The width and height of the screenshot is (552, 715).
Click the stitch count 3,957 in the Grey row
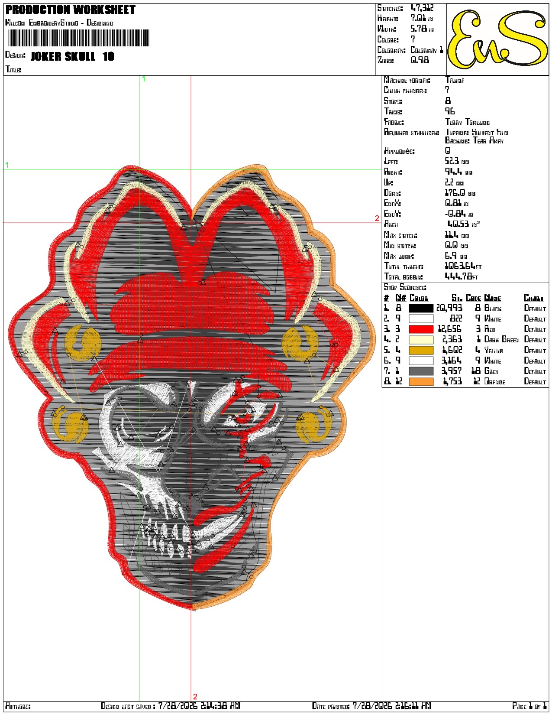tap(452, 371)
